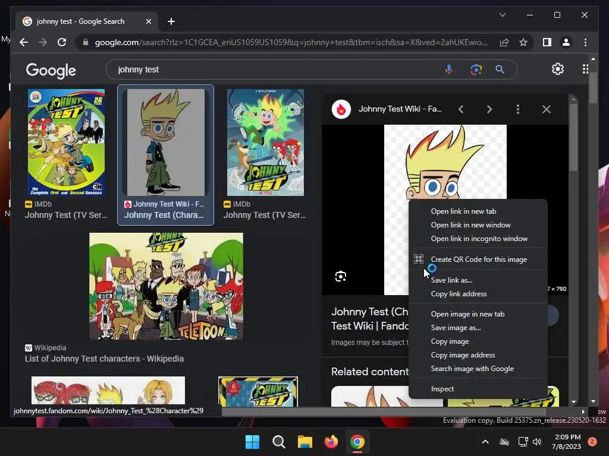The image size is (609, 456).
Task: Choose Open link in incognito window
Action: (478, 239)
